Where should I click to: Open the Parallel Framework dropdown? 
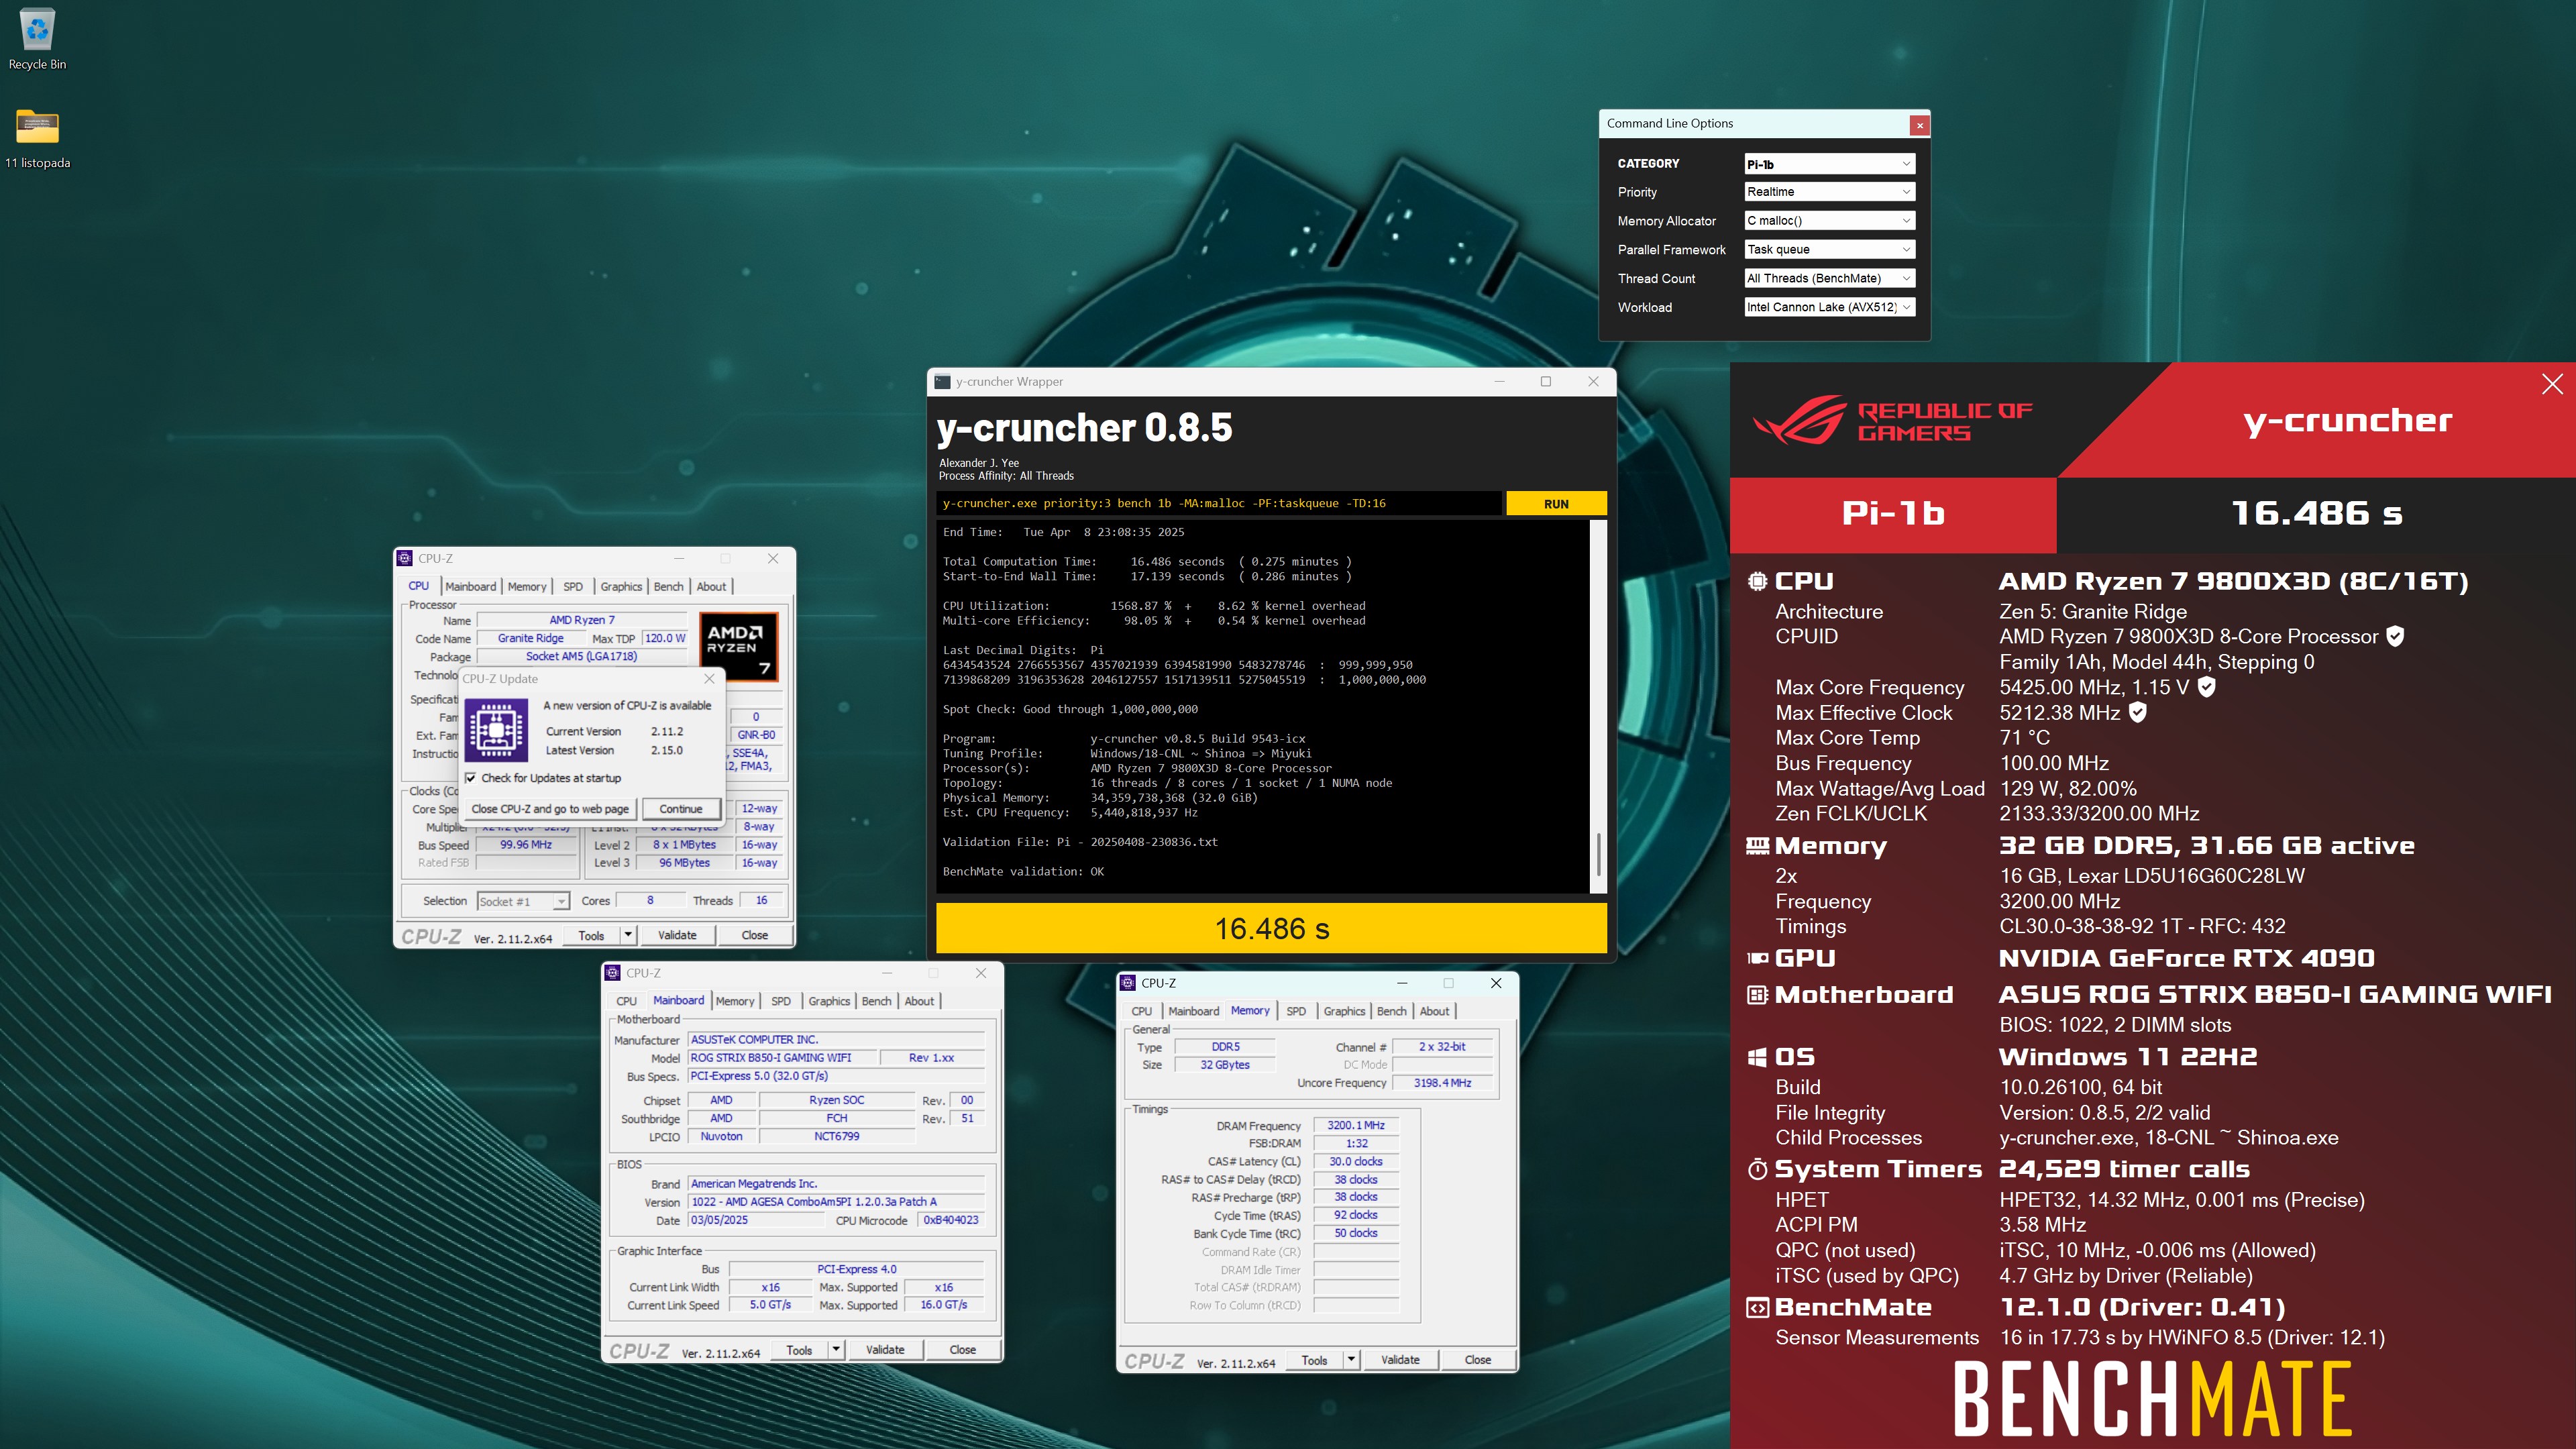pos(1829,250)
